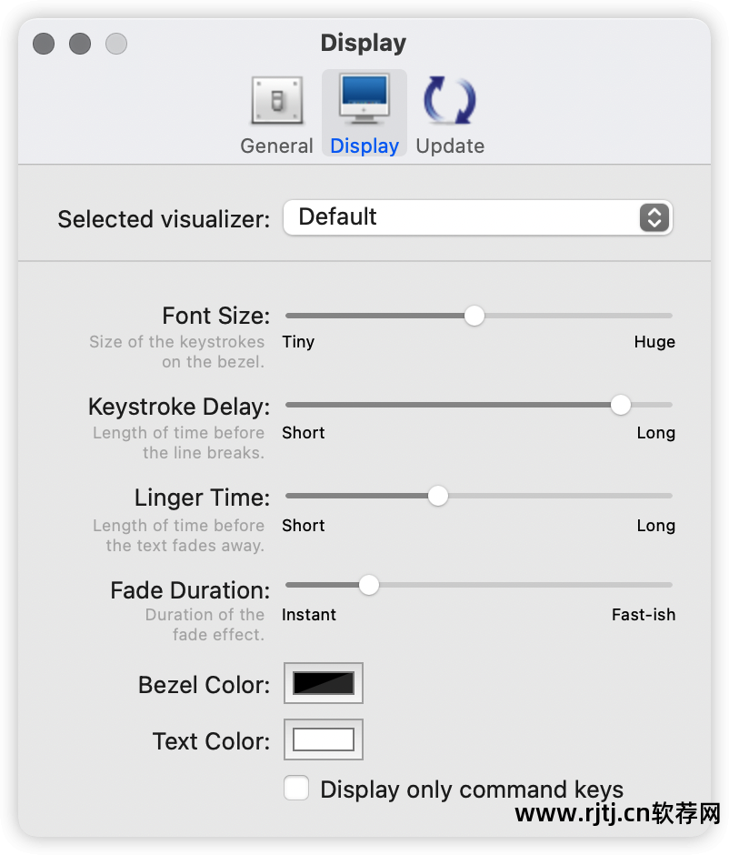Click the Long end of Linger Time track
This screenshot has width=729, height=855.
(x=667, y=496)
